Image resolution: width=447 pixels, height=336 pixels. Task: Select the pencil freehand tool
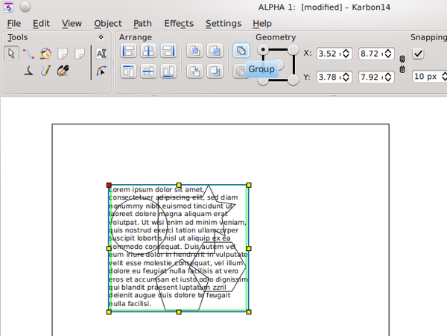click(x=45, y=71)
